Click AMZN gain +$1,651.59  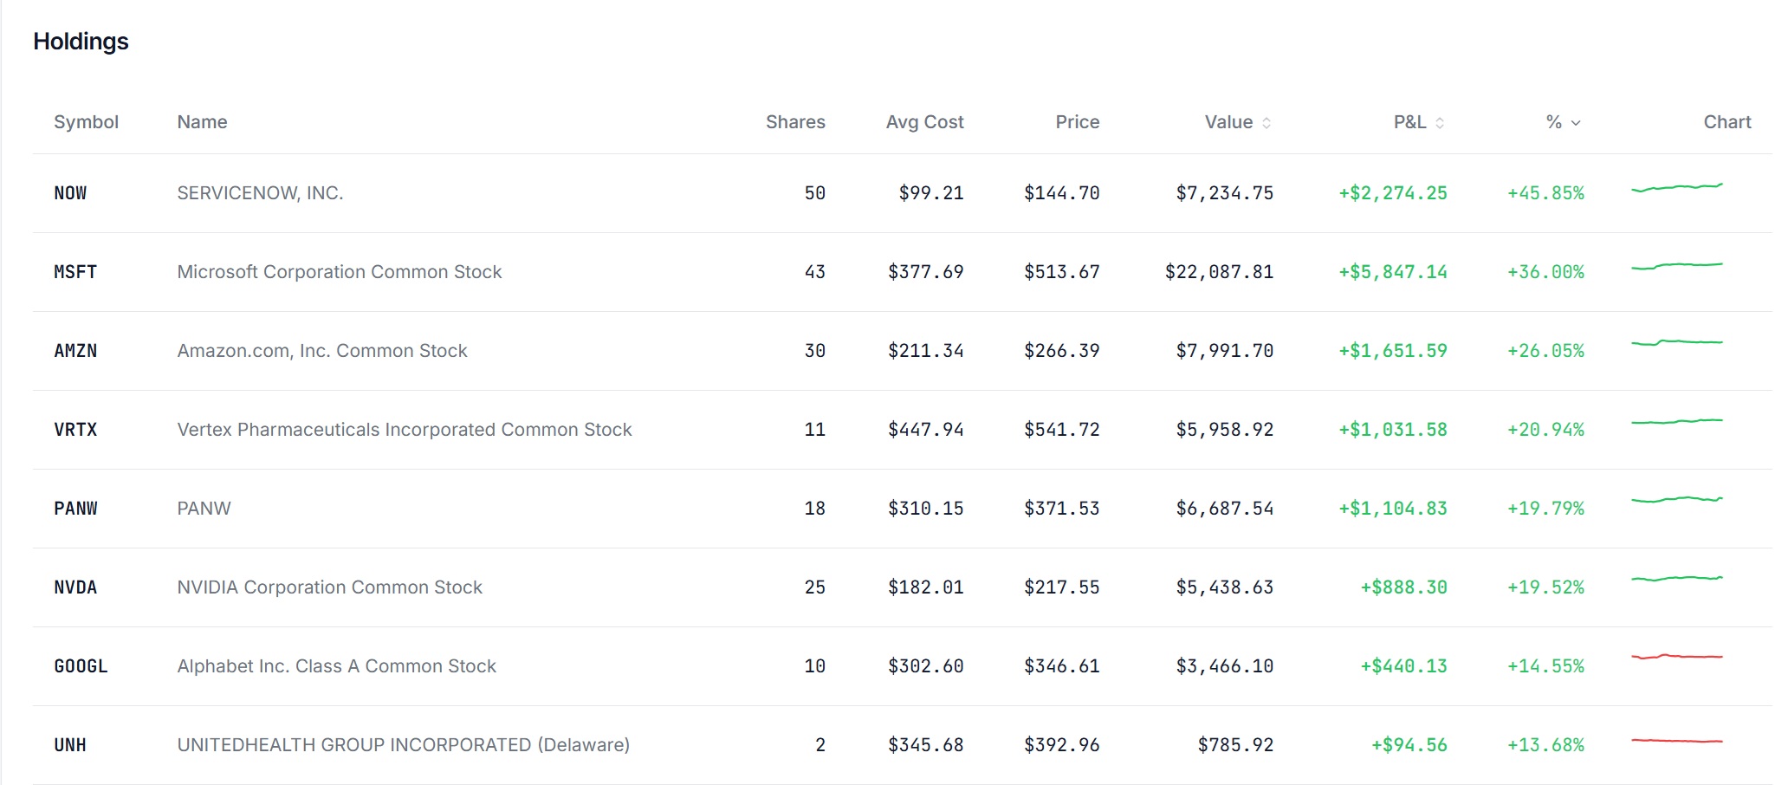(1393, 351)
